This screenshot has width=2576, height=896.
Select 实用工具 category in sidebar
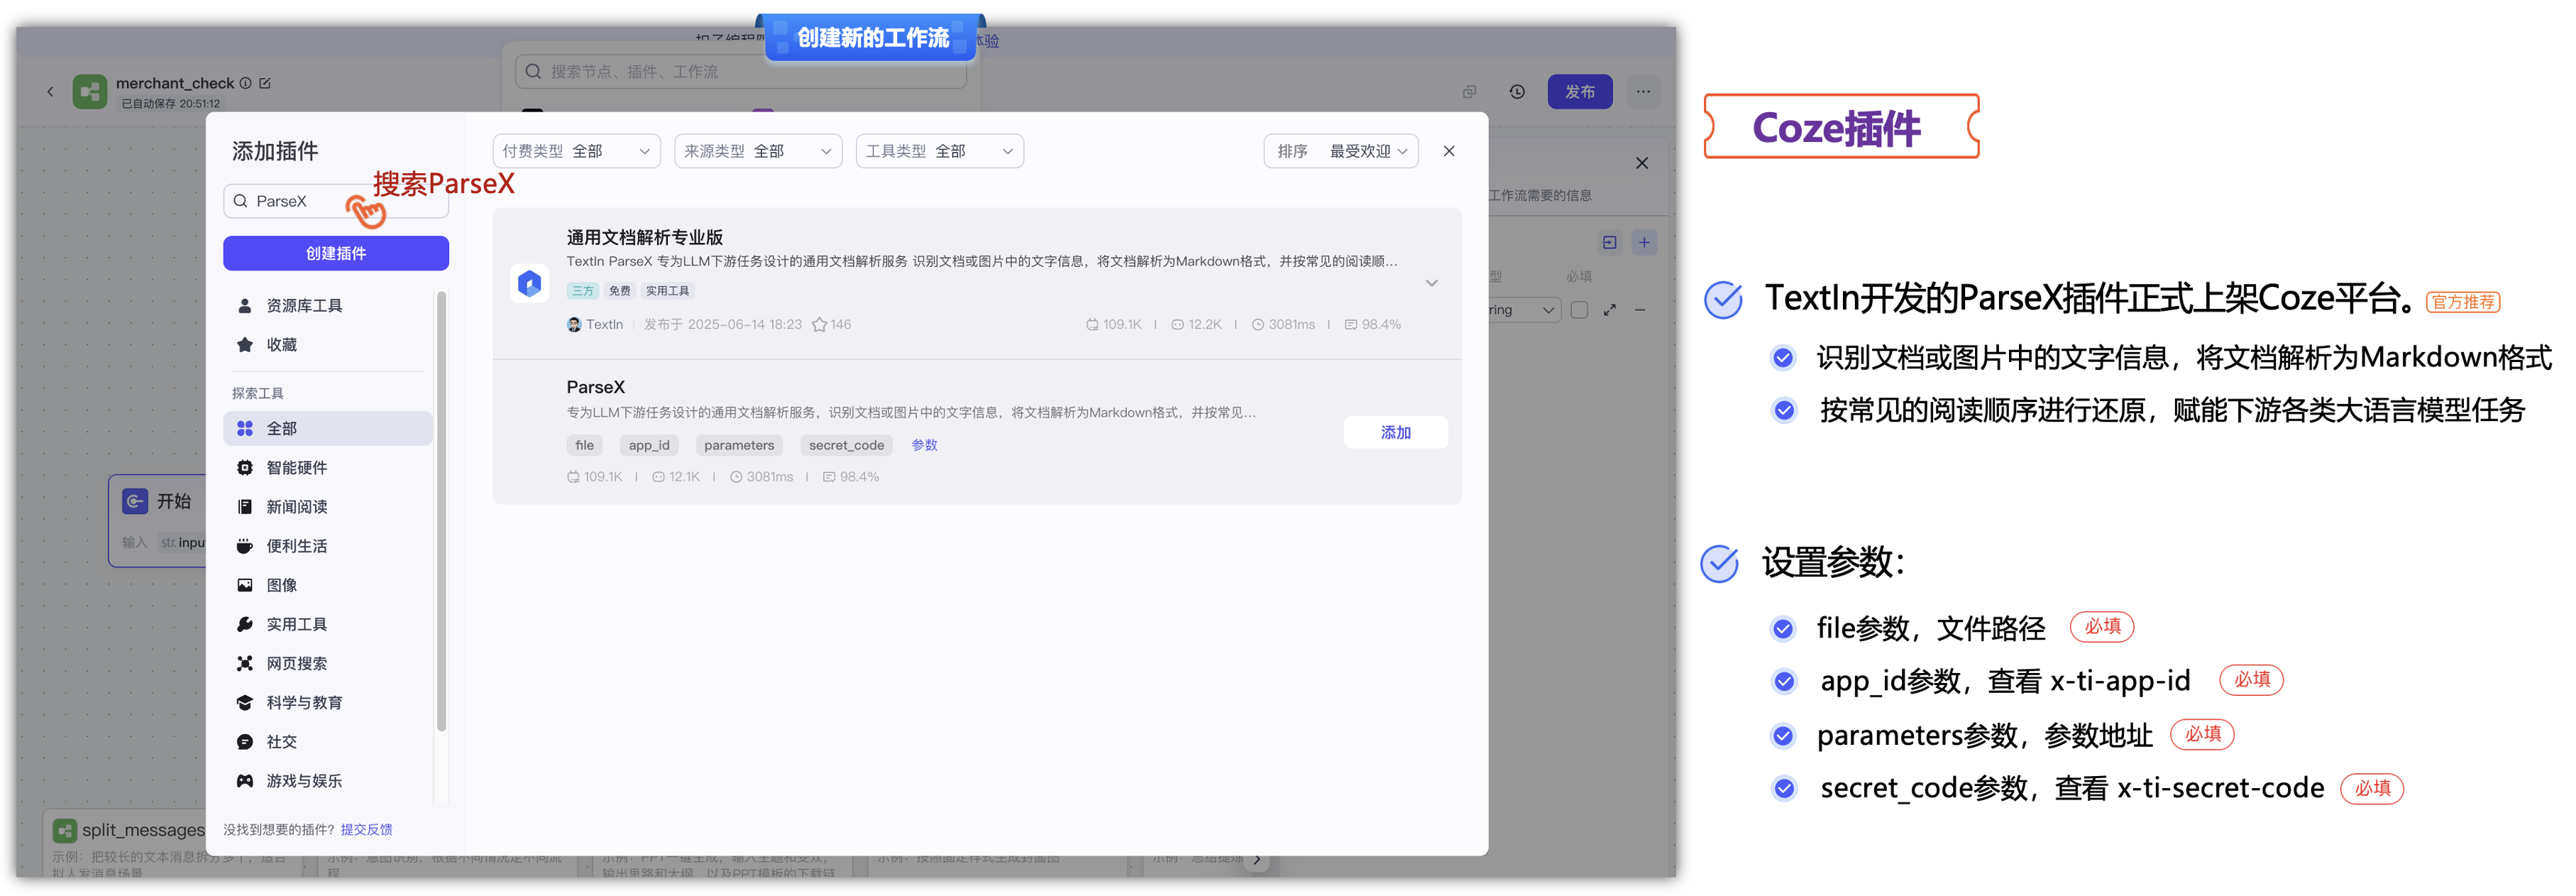tap(296, 624)
